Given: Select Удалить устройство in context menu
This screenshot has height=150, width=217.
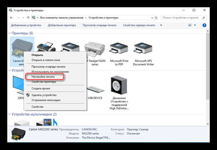Looking at the screenshot, I should click(x=44, y=95).
